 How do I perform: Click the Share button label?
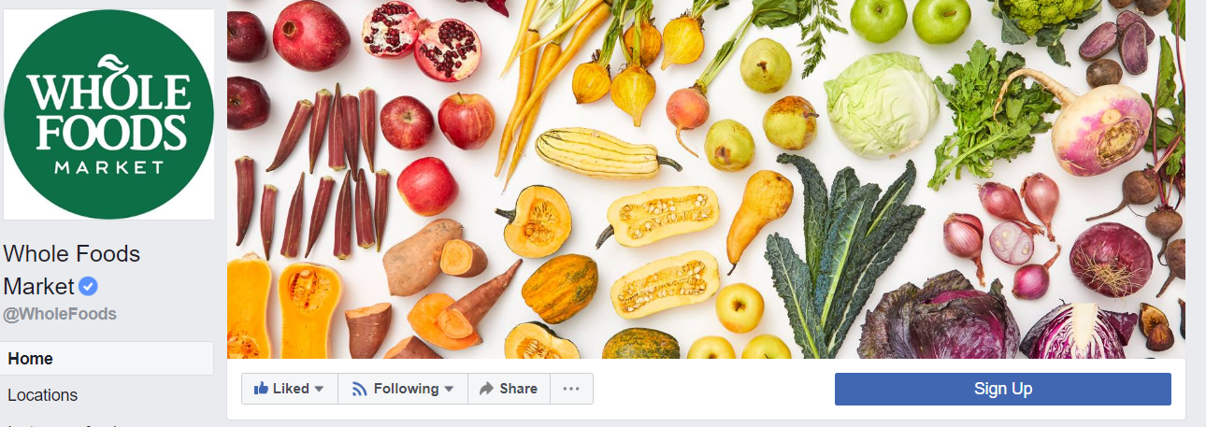518,389
